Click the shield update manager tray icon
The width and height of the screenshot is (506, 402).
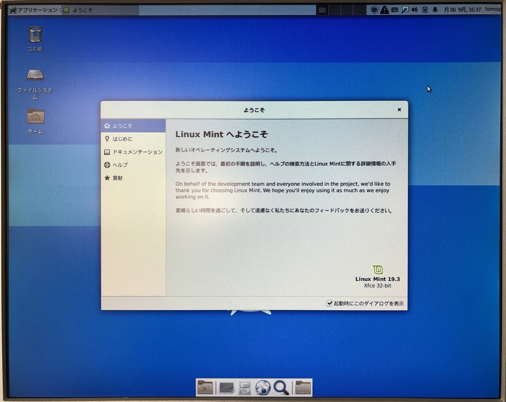pyautogui.click(x=374, y=10)
